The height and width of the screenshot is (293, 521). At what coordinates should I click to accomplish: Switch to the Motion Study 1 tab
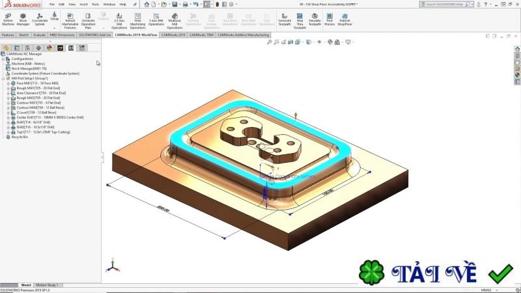click(47, 285)
